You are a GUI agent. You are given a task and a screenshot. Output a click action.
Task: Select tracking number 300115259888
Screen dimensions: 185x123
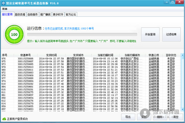26,78
